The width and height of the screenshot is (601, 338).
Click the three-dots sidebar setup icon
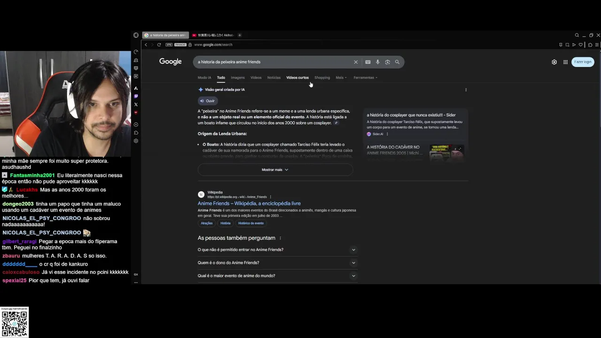click(136, 282)
